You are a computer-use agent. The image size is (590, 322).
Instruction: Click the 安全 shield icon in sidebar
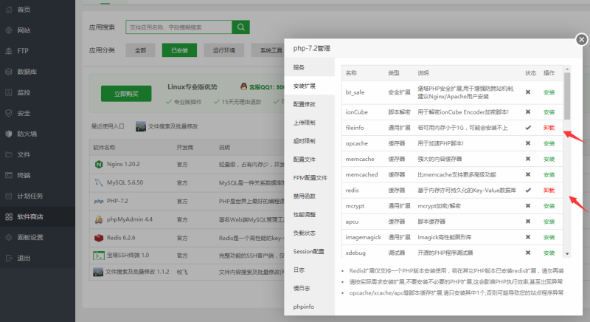9,113
